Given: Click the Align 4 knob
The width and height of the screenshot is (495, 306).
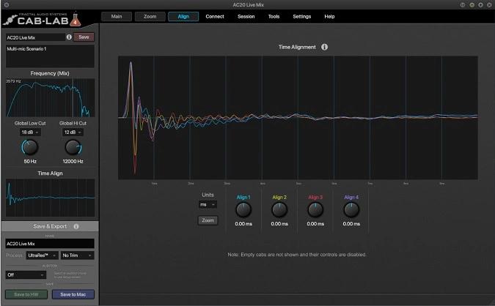Looking at the screenshot, I should pos(351,210).
